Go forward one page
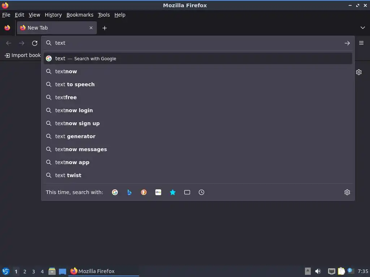This screenshot has width=370, height=277. [x=22, y=43]
